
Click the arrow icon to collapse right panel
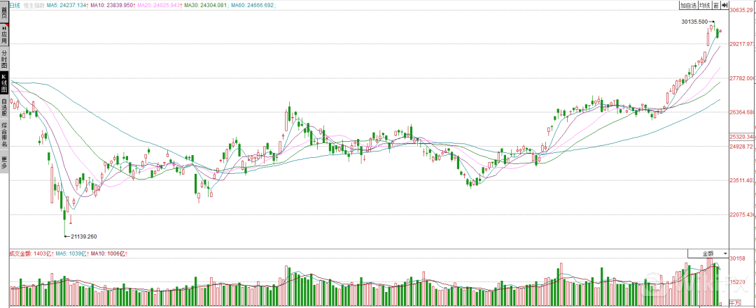coord(725,6)
